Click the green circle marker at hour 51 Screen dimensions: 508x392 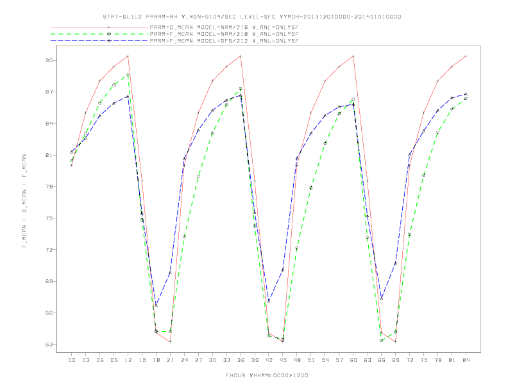tap(311, 188)
